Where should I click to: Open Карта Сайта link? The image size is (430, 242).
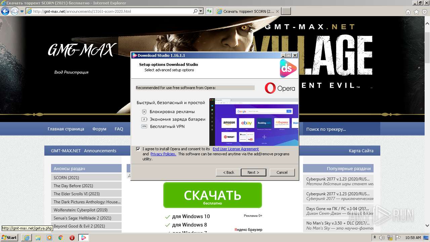361,151
